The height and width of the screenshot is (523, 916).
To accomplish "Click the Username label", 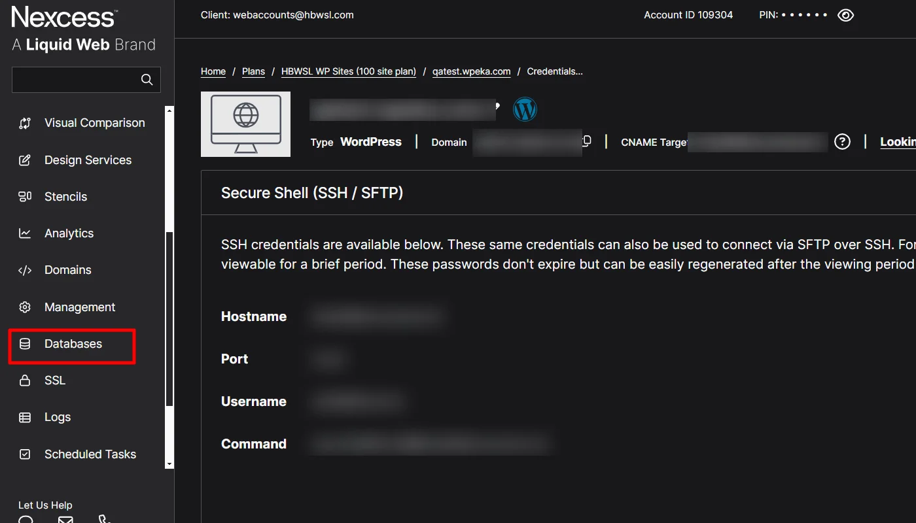I will pos(254,401).
